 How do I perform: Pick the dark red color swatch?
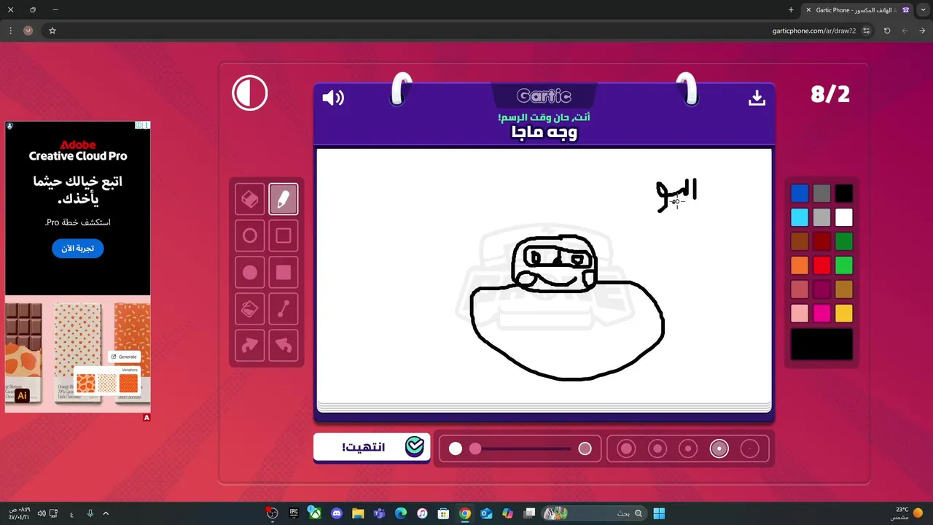point(821,241)
